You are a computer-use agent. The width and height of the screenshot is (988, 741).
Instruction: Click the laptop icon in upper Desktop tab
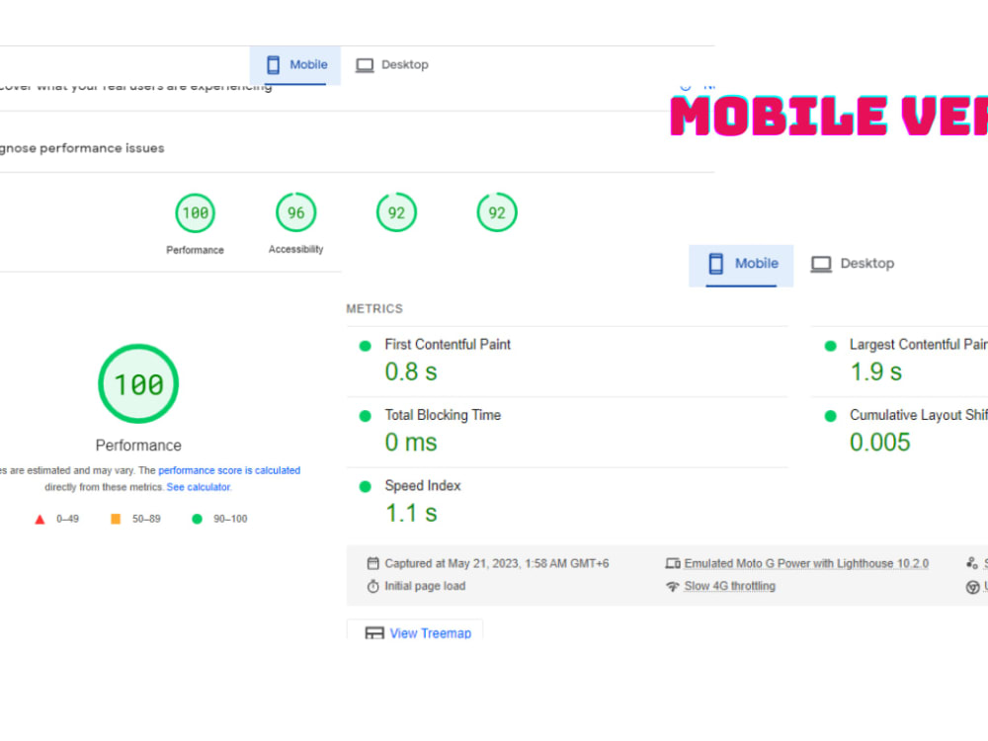pyautogui.click(x=365, y=65)
